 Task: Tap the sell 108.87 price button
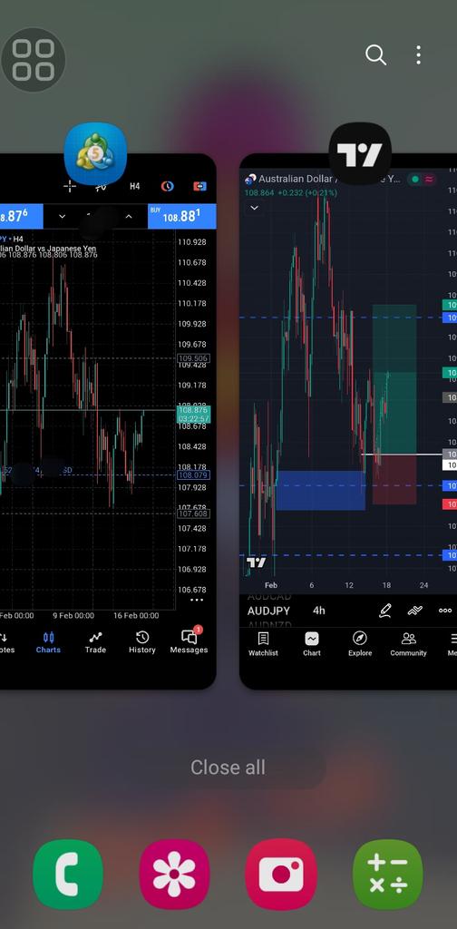point(22,216)
